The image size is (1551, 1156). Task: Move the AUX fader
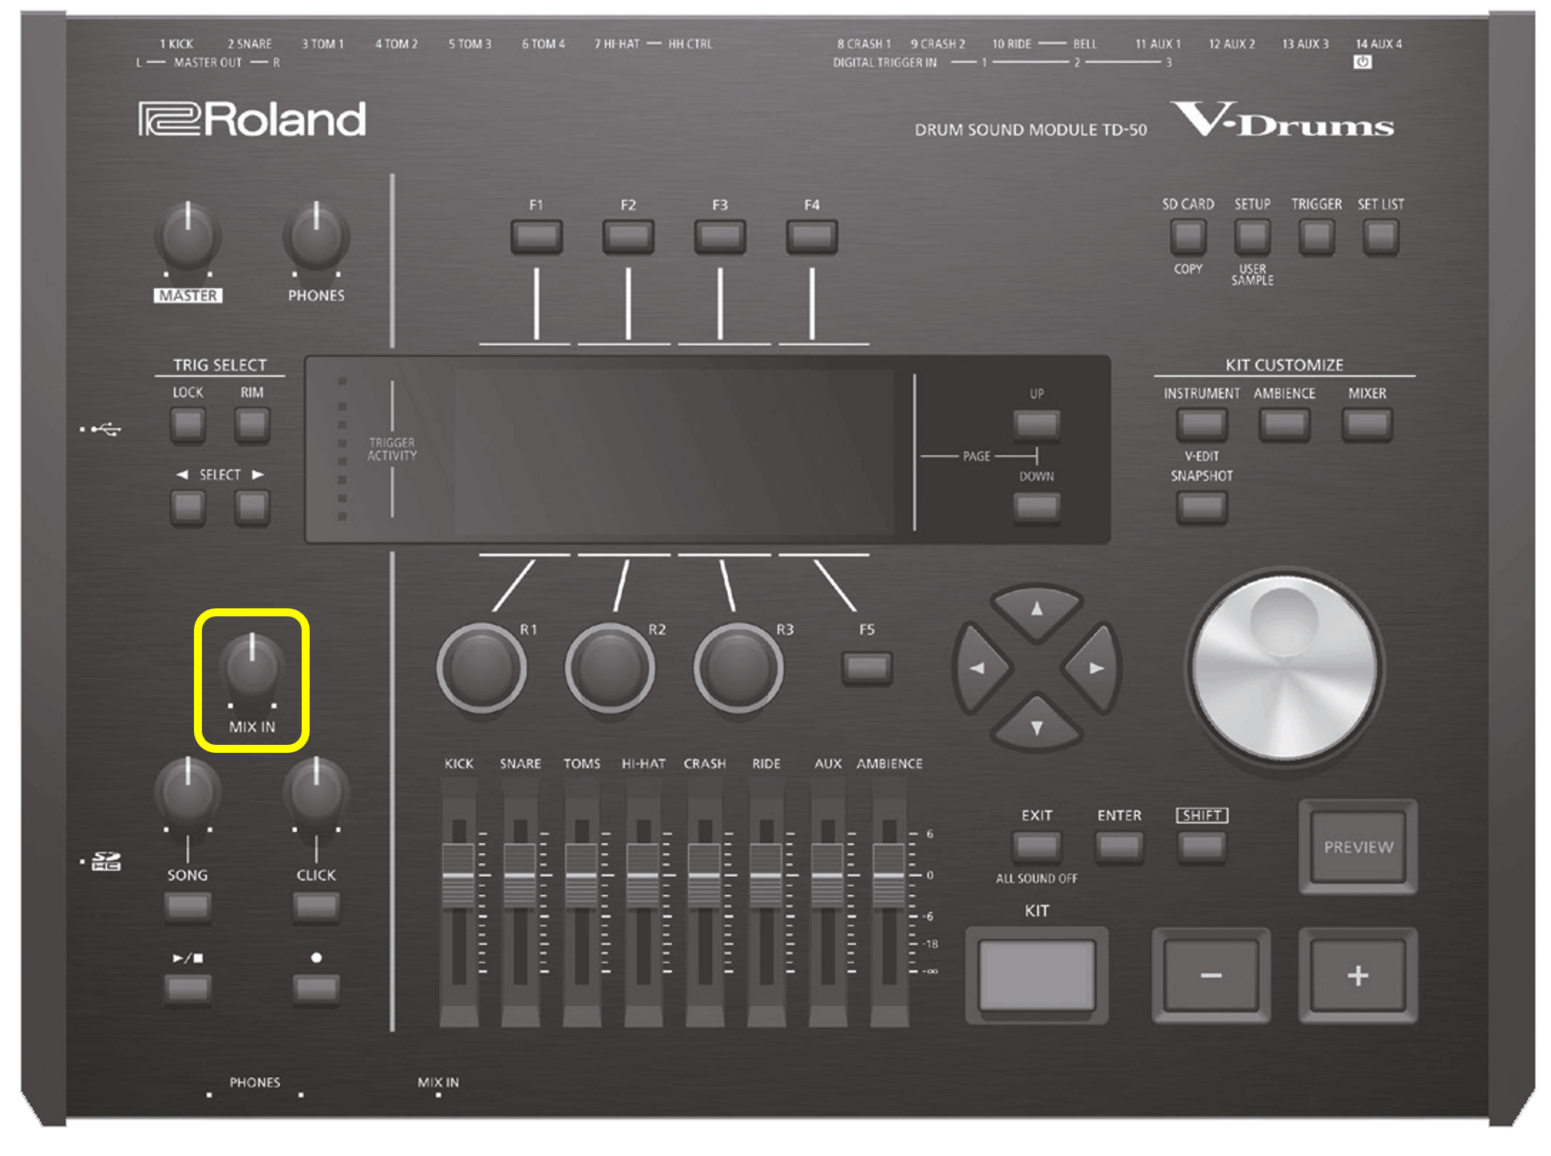(x=828, y=876)
